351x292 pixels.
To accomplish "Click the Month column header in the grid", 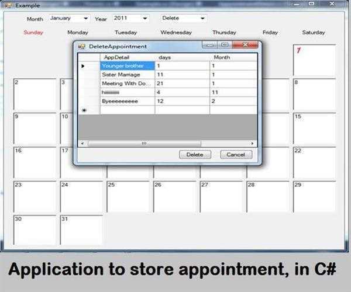I will 233,57.
